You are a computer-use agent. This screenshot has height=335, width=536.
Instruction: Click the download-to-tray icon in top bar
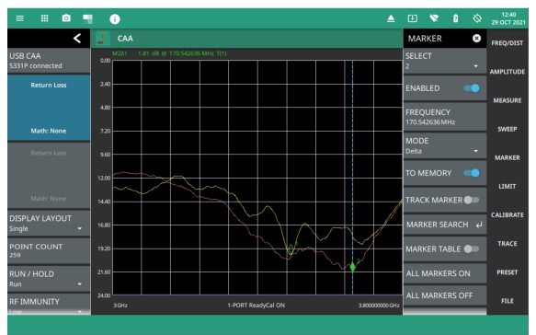tap(413, 18)
